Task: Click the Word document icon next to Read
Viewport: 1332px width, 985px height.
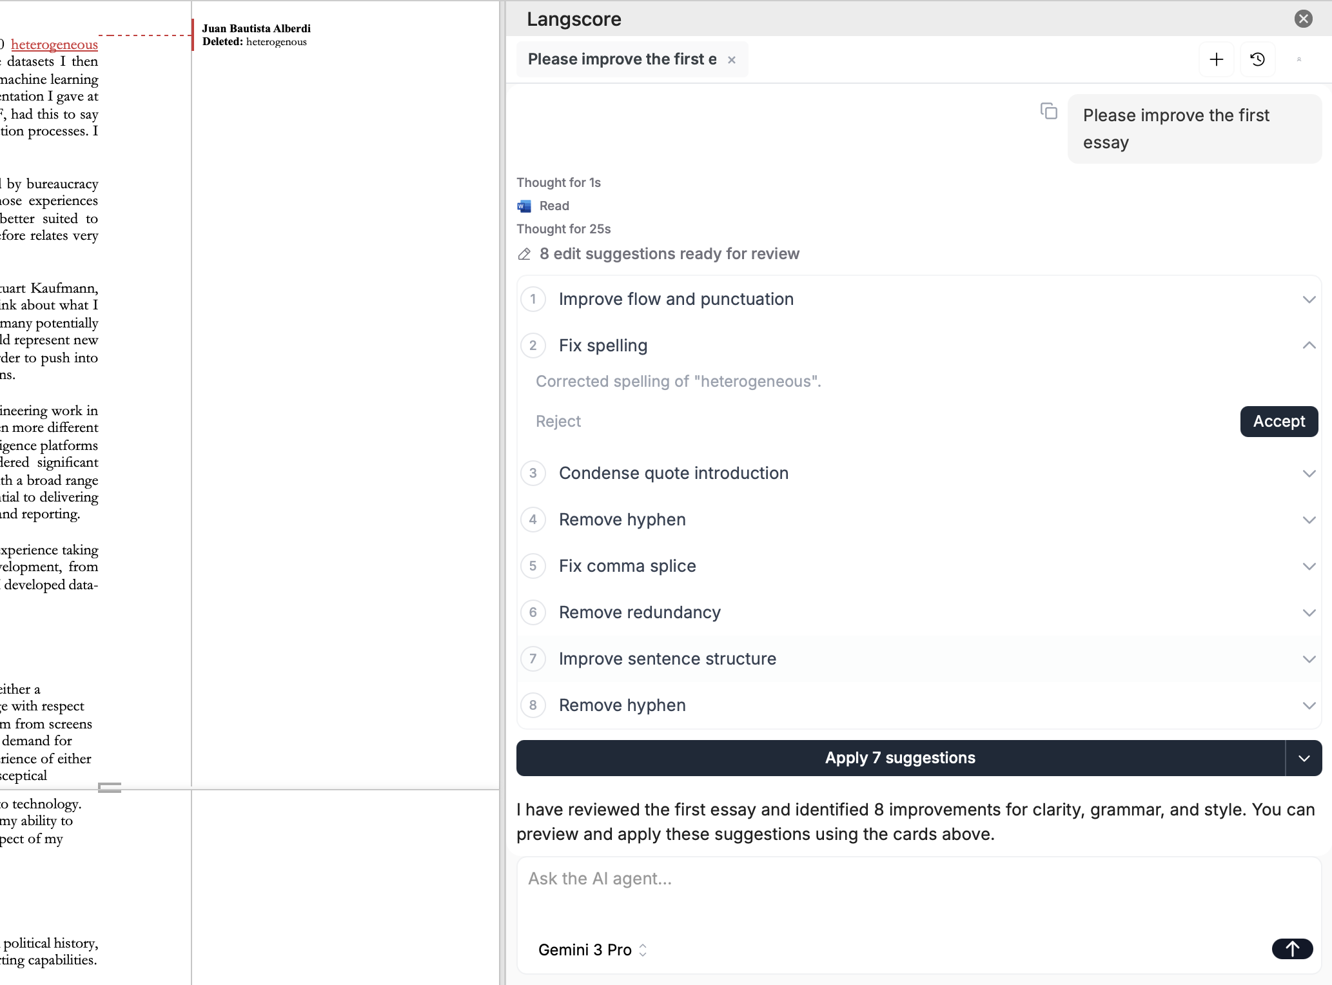Action: pyautogui.click(x=524, y=205)
